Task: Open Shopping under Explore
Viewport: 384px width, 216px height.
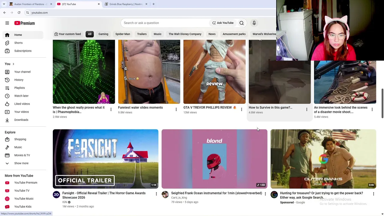Action: click(x=23, y=139)
